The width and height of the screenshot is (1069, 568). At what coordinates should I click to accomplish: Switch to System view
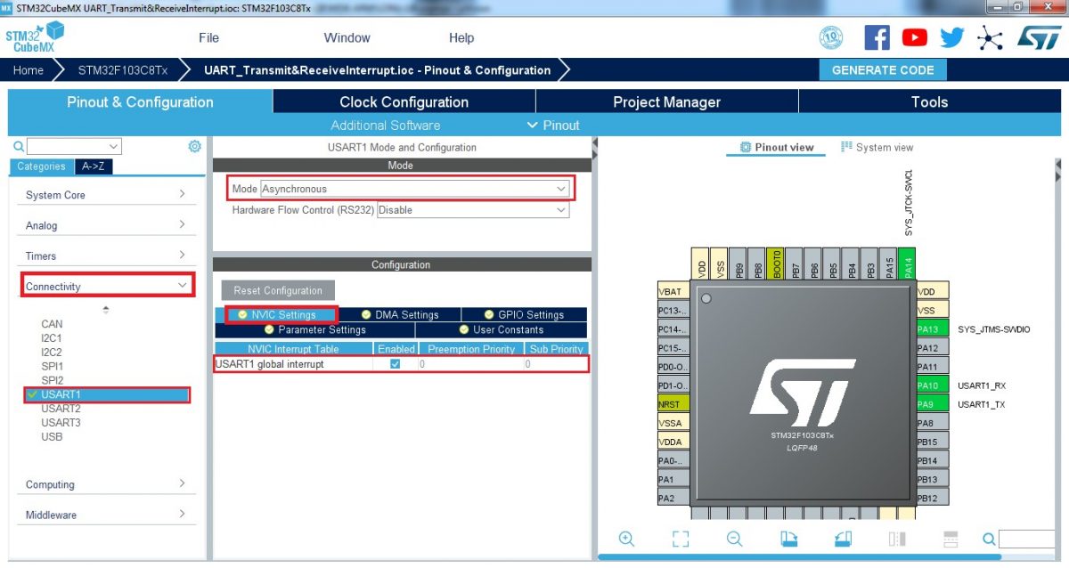(877, 148)
